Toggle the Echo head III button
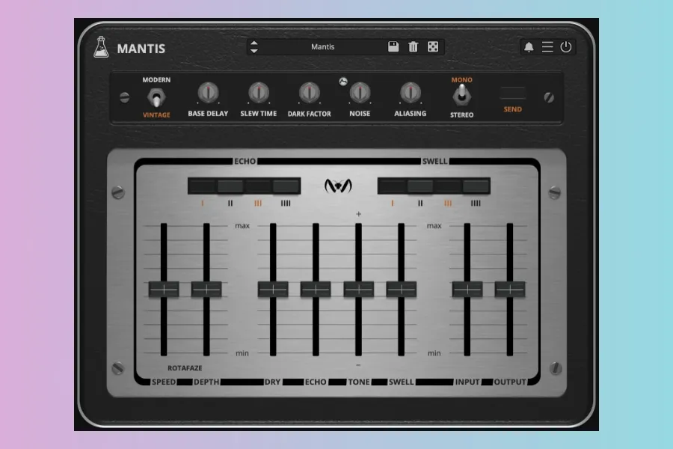Viewport: 673px width, 449px height. (259, 186)
